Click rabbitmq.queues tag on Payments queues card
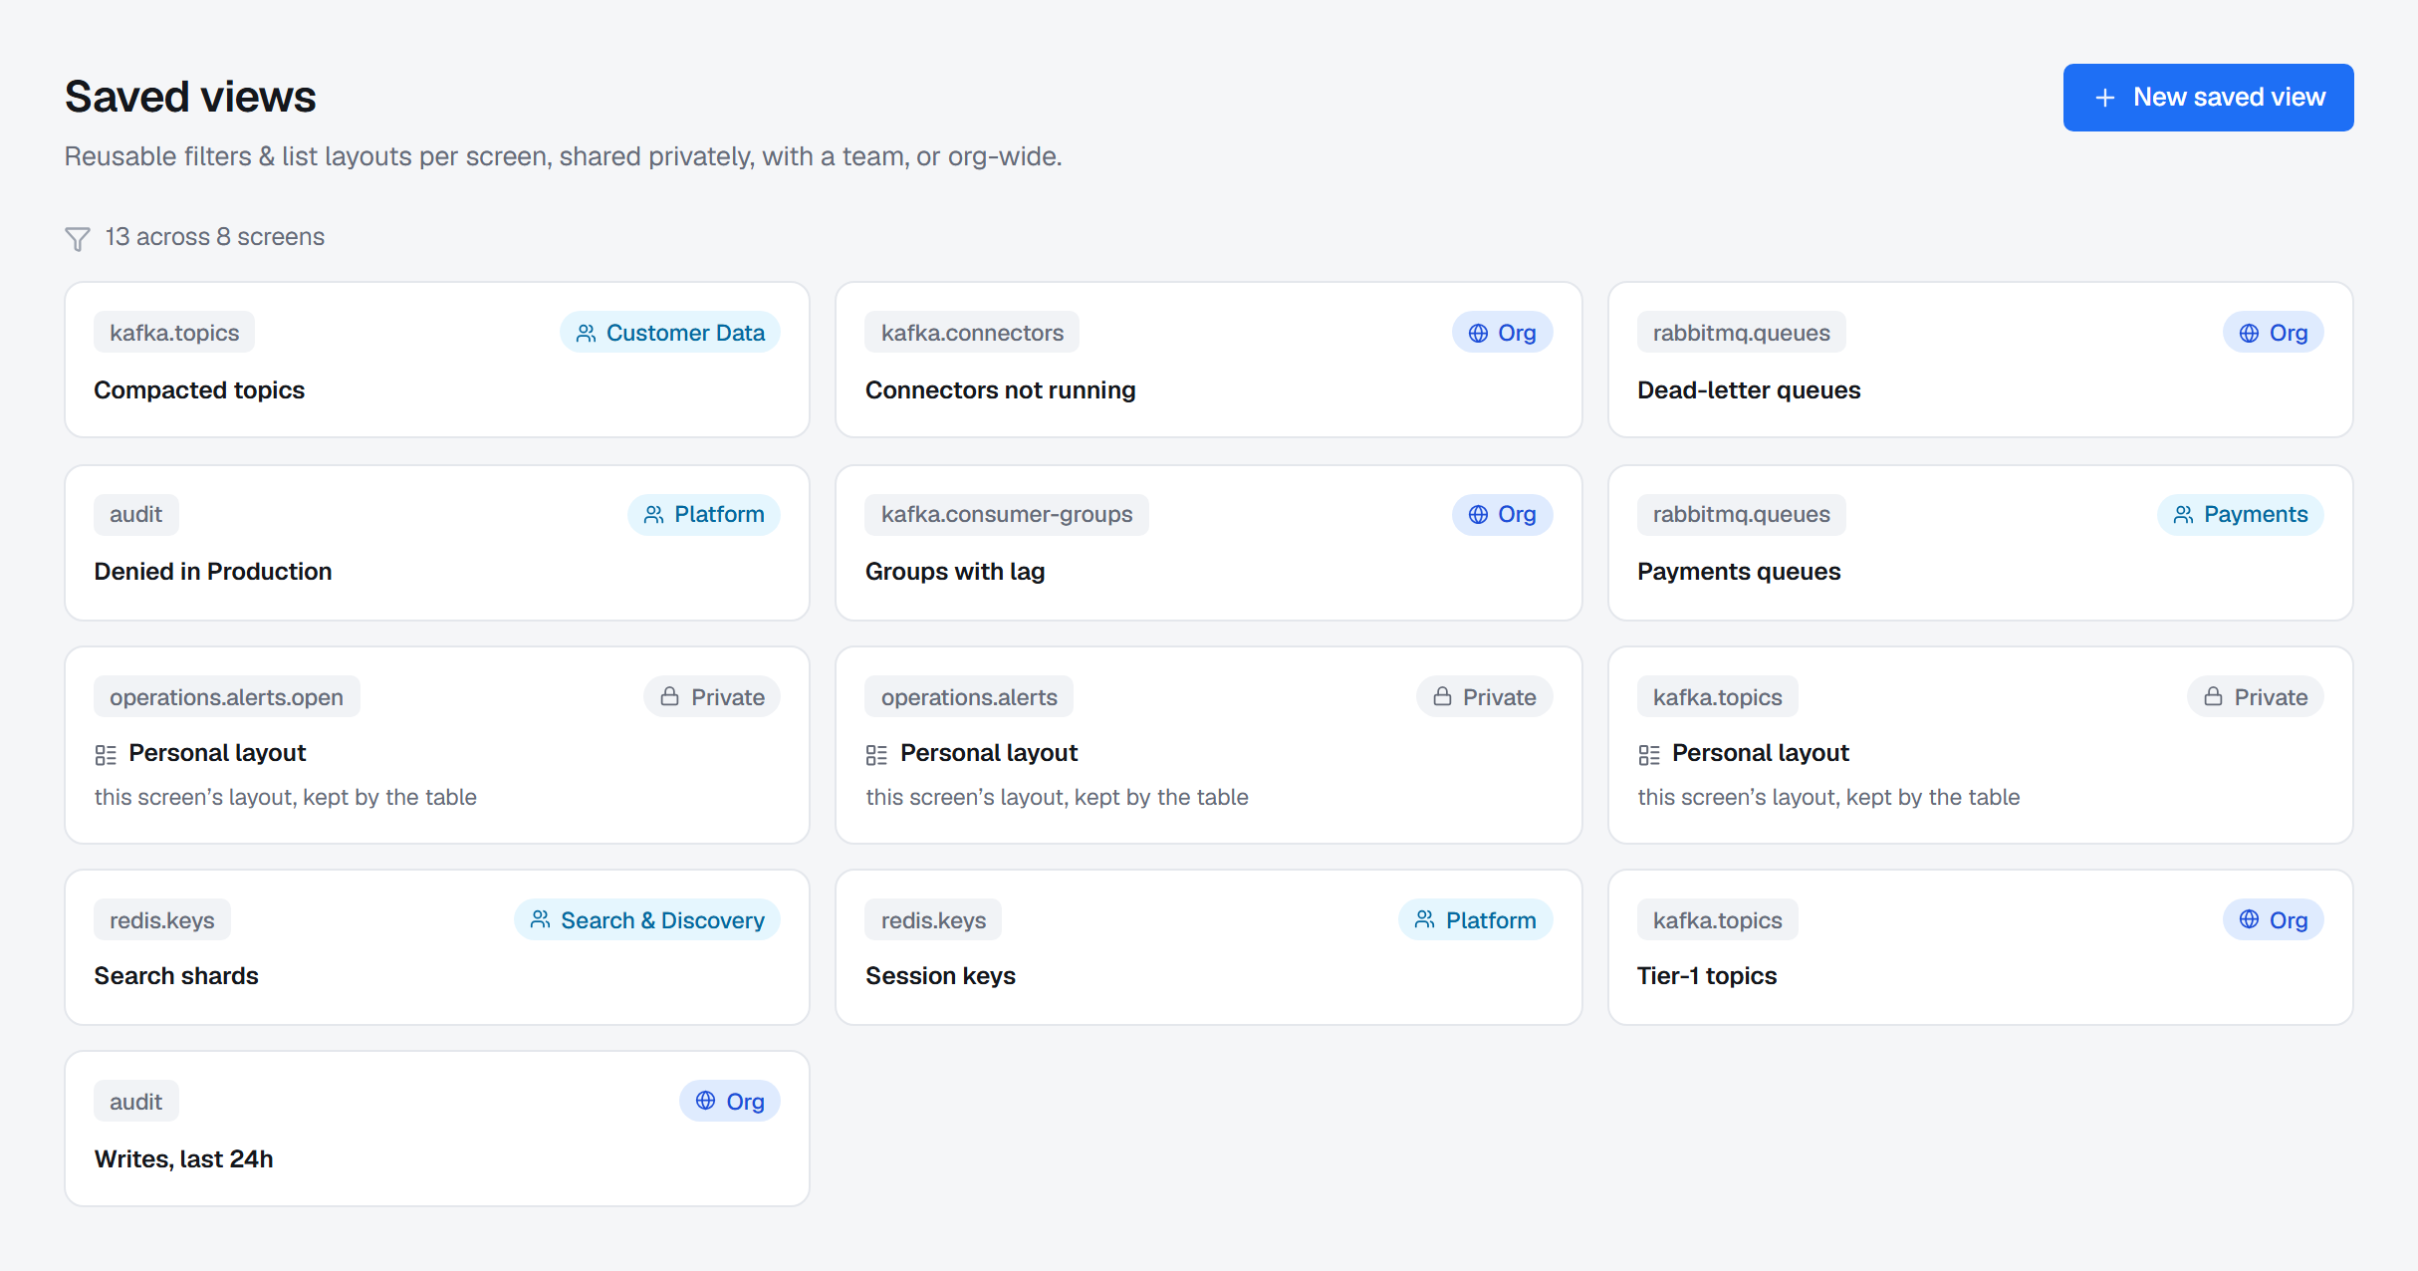Image resolution: width=2418 pixels, height=1271 pixels. coord(1742,514)
